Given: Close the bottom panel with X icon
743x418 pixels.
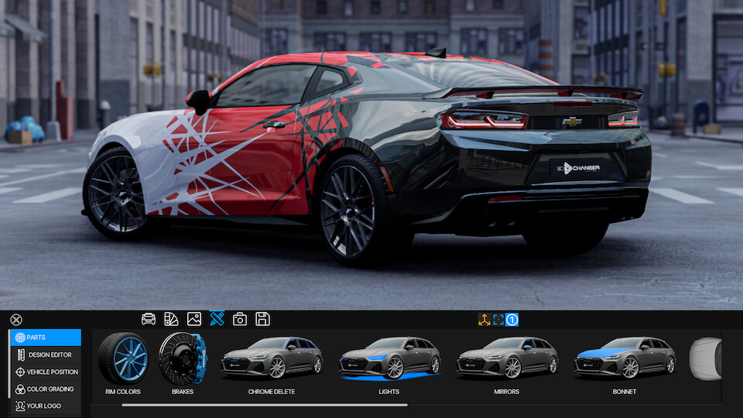Looking at the screenshot, I should pyautogui.click(x=16, y=320).
